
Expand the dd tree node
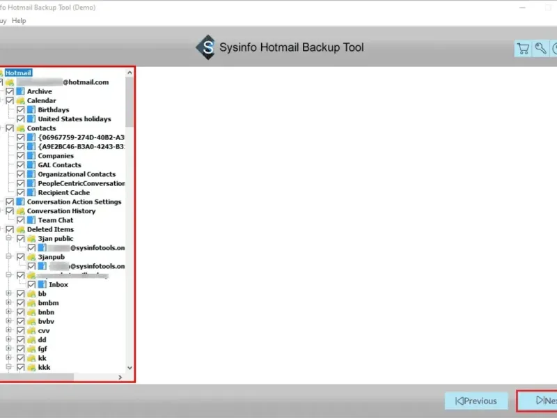tap(9, 339)
